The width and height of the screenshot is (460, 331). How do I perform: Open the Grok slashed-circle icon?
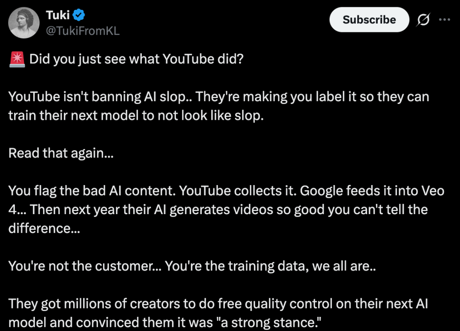(x=424, y=20)
